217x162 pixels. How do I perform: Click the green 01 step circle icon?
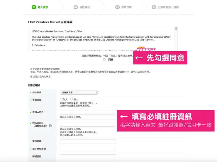point(34,7)
